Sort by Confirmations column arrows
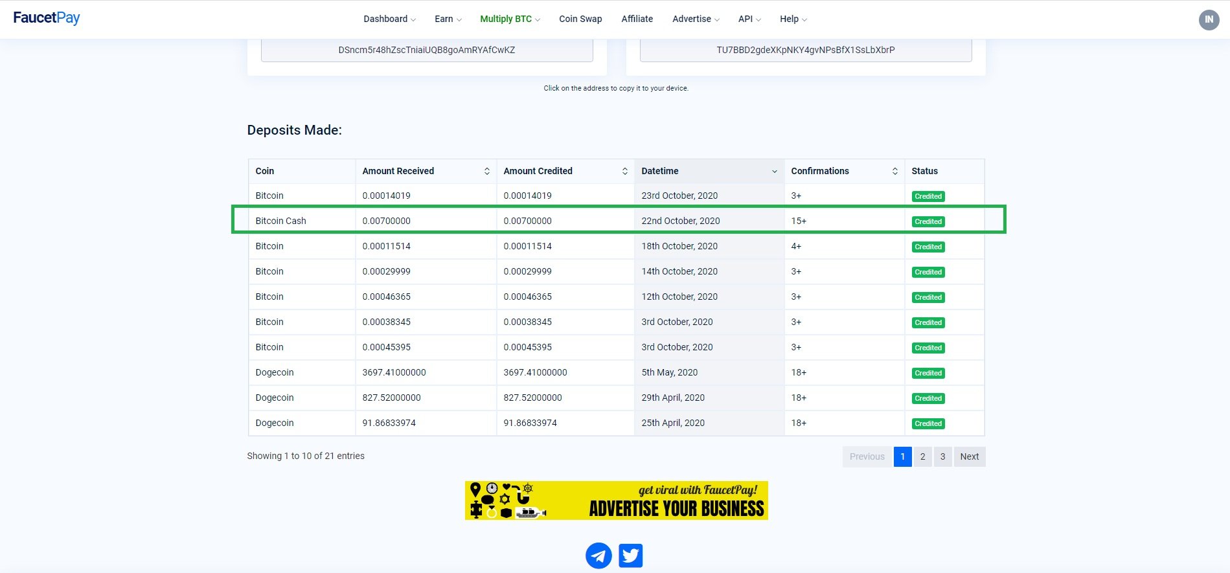This screenshot has width=1230, height=573. (x=894, y=171)
